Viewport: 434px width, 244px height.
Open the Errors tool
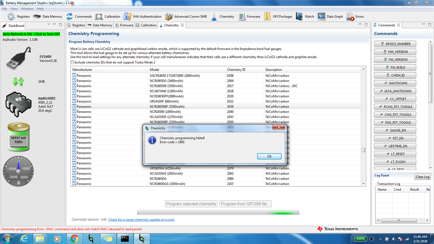tap(355, 17)
